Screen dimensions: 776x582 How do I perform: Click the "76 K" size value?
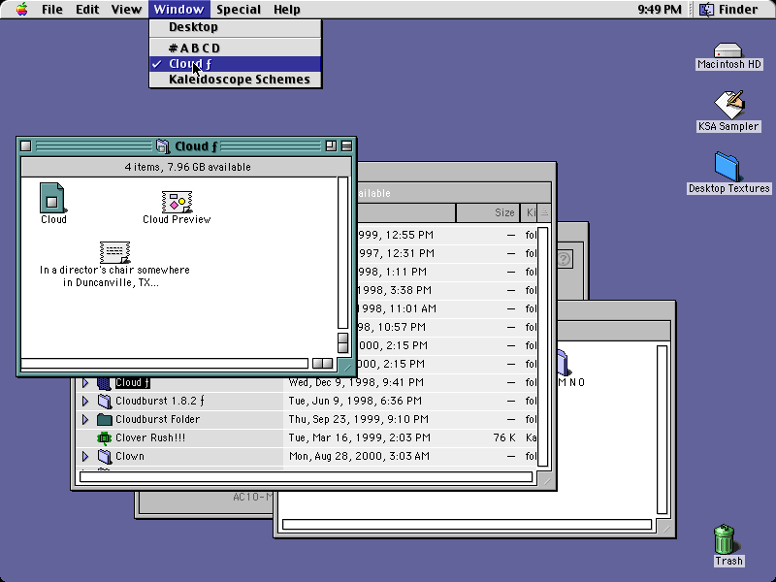point(504,438)
